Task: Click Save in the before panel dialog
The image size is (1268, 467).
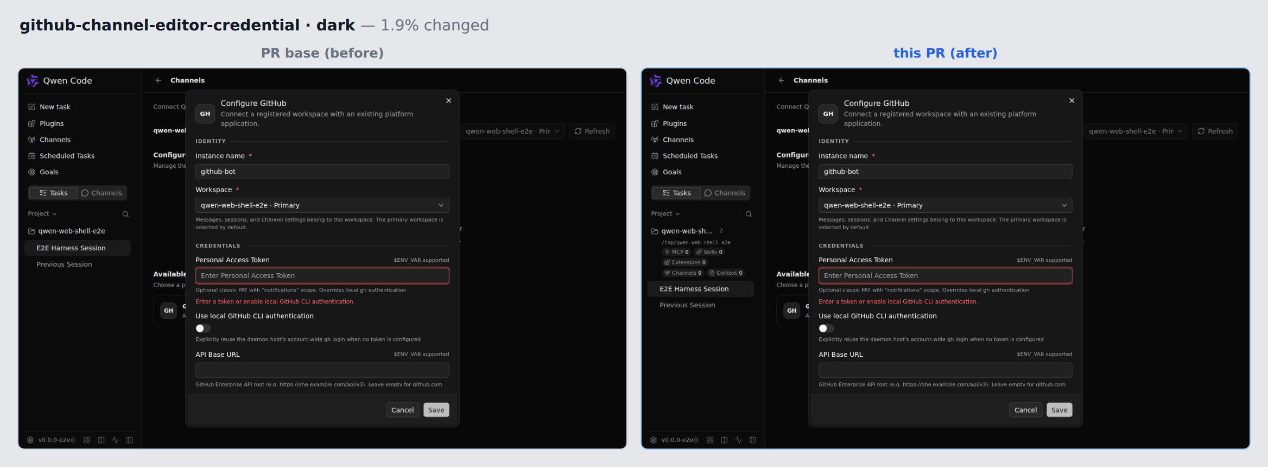Action: pyautogui.click(x=436, y=410)
